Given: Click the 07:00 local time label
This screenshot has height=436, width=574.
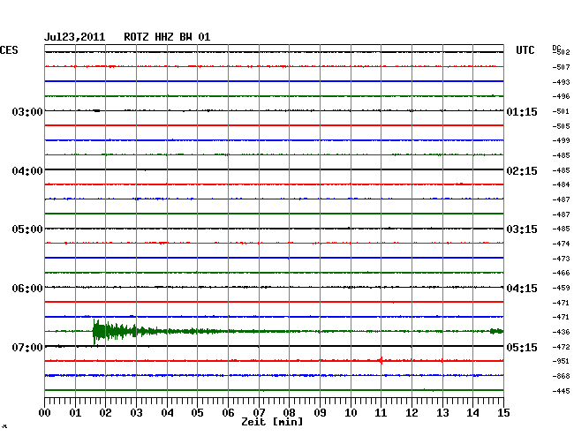Looking at the screenshot, I should 27,347.
